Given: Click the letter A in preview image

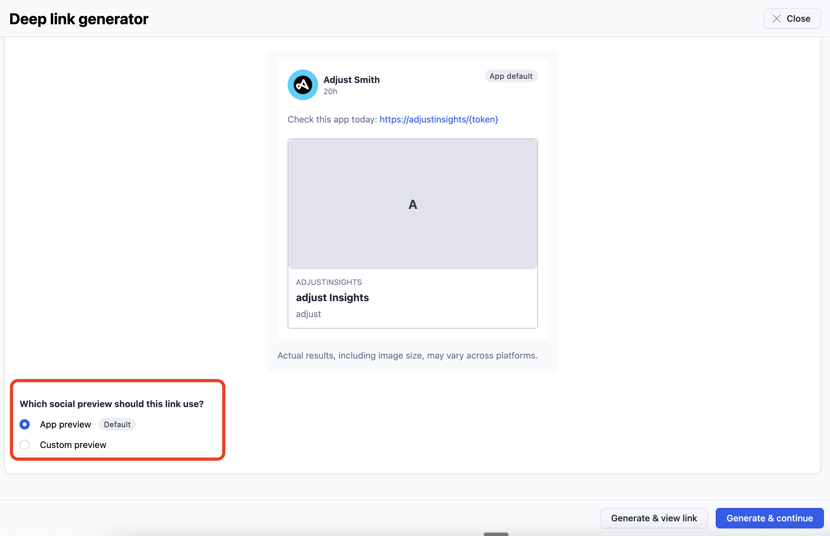Looking at the screenshot, I should click(412, 204).
